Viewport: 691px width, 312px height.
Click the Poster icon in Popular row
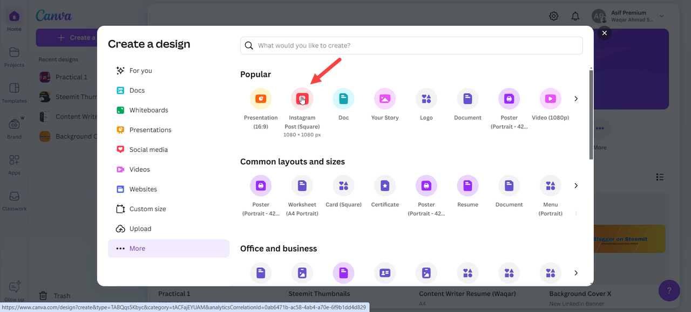pyautogui.click(x=509, y=99)
